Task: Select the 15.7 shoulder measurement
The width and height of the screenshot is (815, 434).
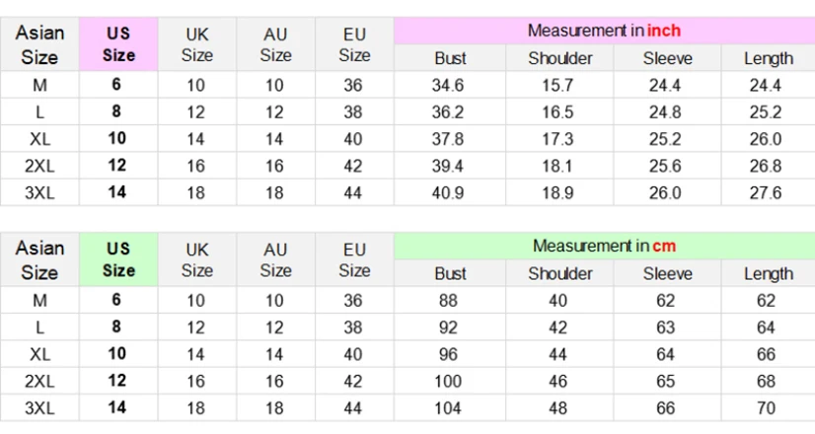Action: pyautogui.click(x=560, y=86)
